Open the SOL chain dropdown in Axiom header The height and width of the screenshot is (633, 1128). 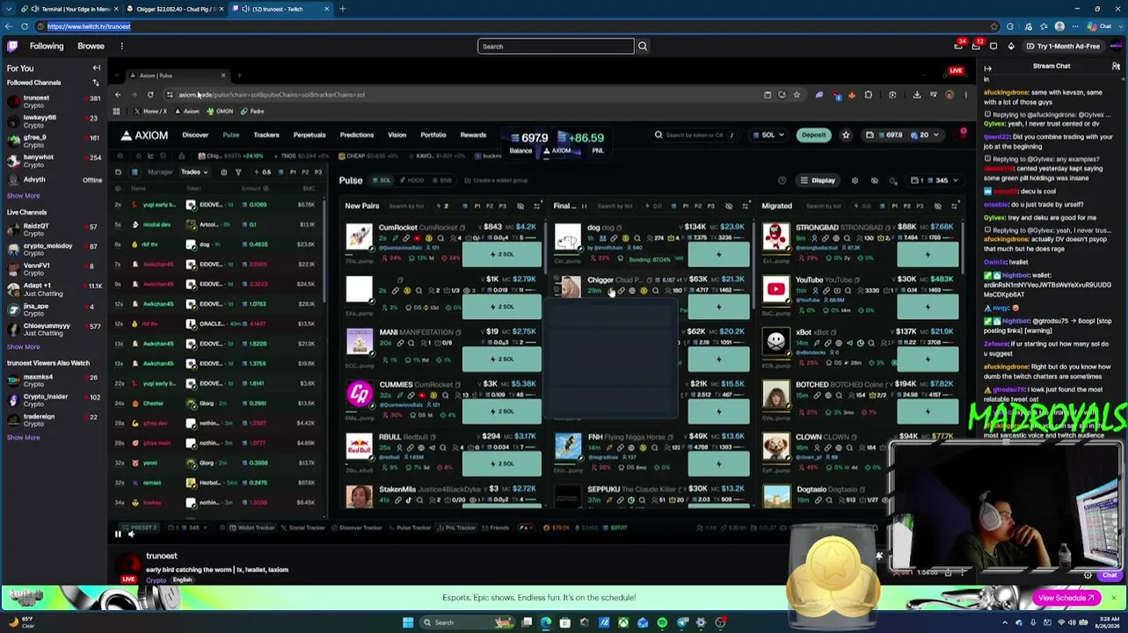tap(768, 135)
